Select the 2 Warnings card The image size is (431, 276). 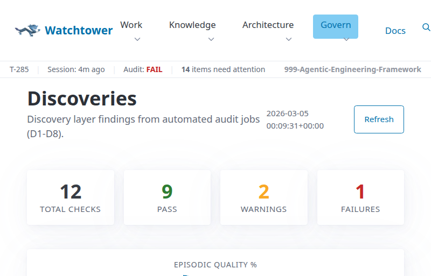tap(264, 197)
